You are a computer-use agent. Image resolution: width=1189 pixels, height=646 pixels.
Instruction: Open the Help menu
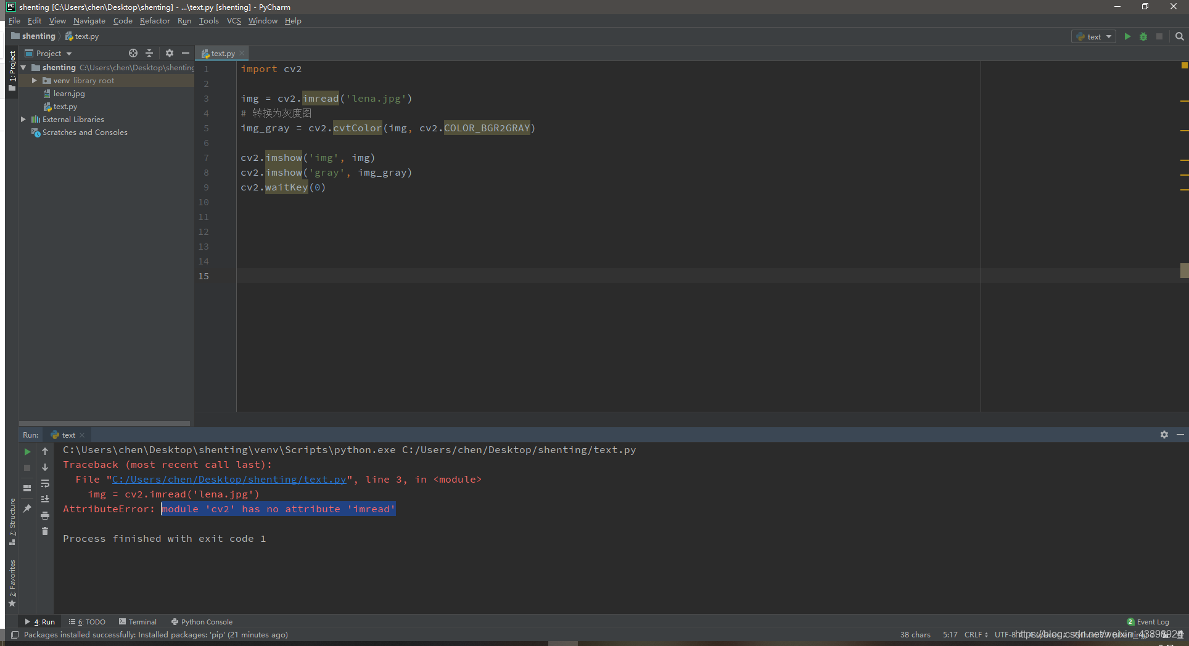(293, 21)
